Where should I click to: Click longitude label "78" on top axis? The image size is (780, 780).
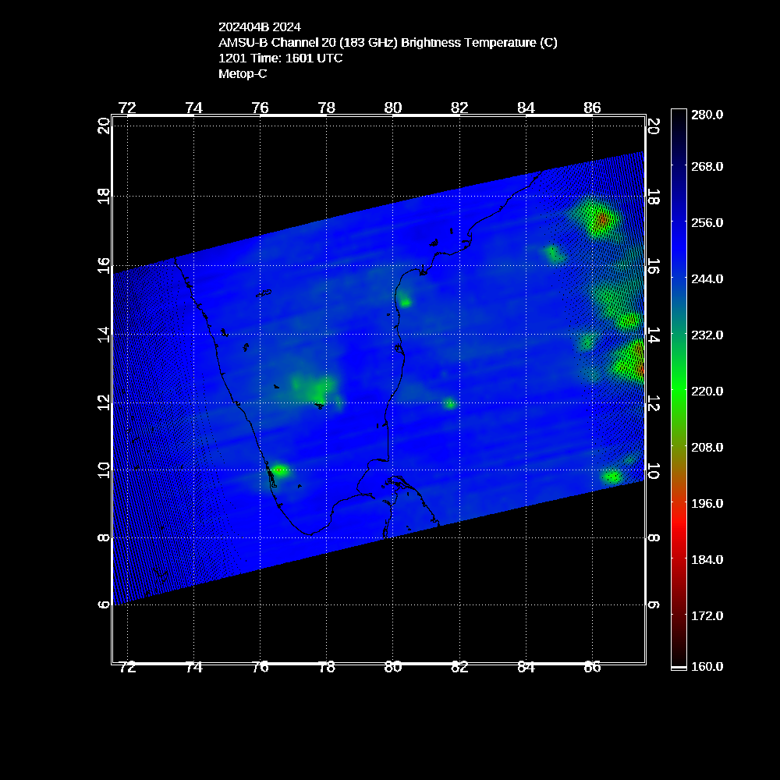327,108
